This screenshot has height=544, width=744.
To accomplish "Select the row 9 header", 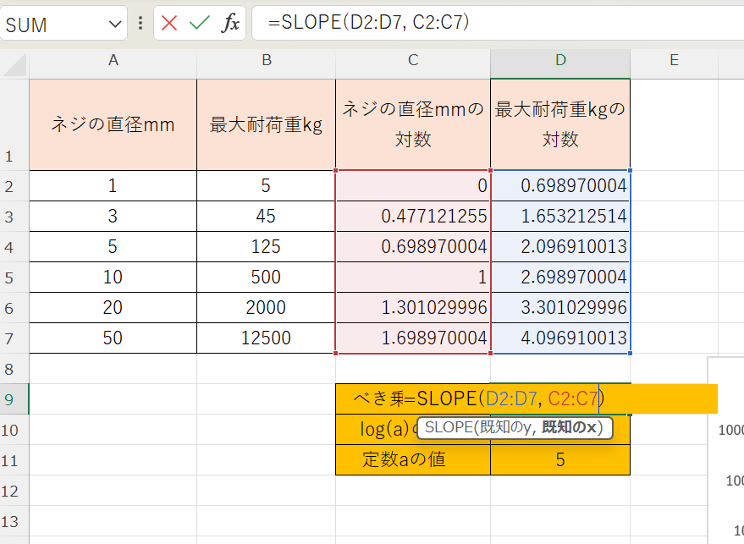I will tap(14, 399).
